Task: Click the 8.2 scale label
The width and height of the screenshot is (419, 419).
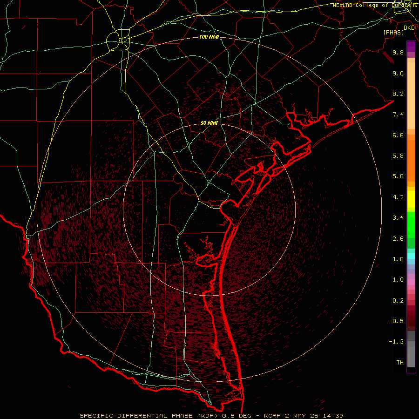Action: pyautogui.click(x=398, y=94)
